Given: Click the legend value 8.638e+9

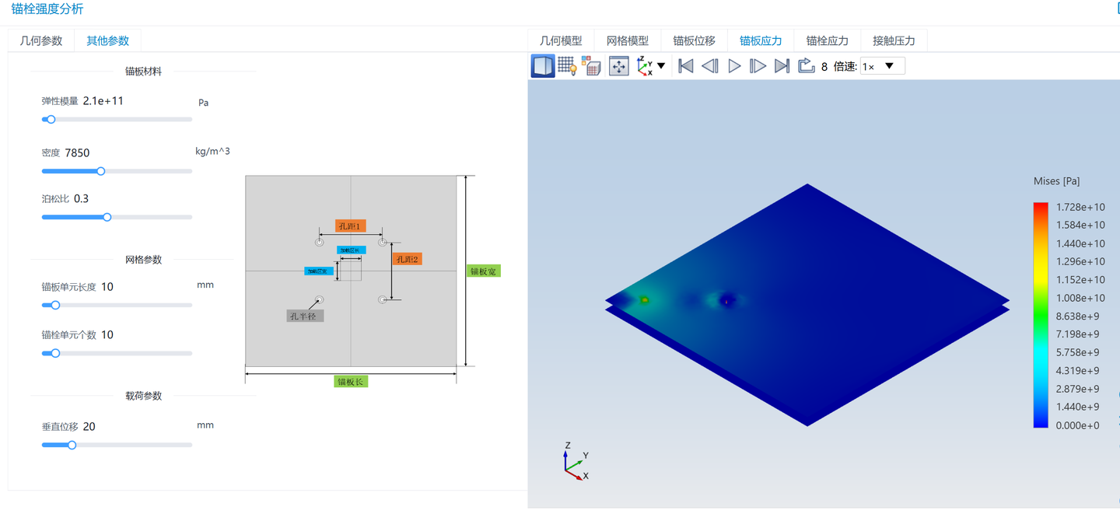Looking at the screenshot, I should pyautogui.click(x=1077, y=316).
